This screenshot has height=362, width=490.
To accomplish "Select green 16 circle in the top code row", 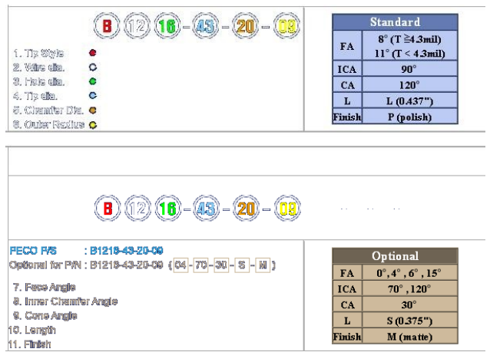I will 166,28.
